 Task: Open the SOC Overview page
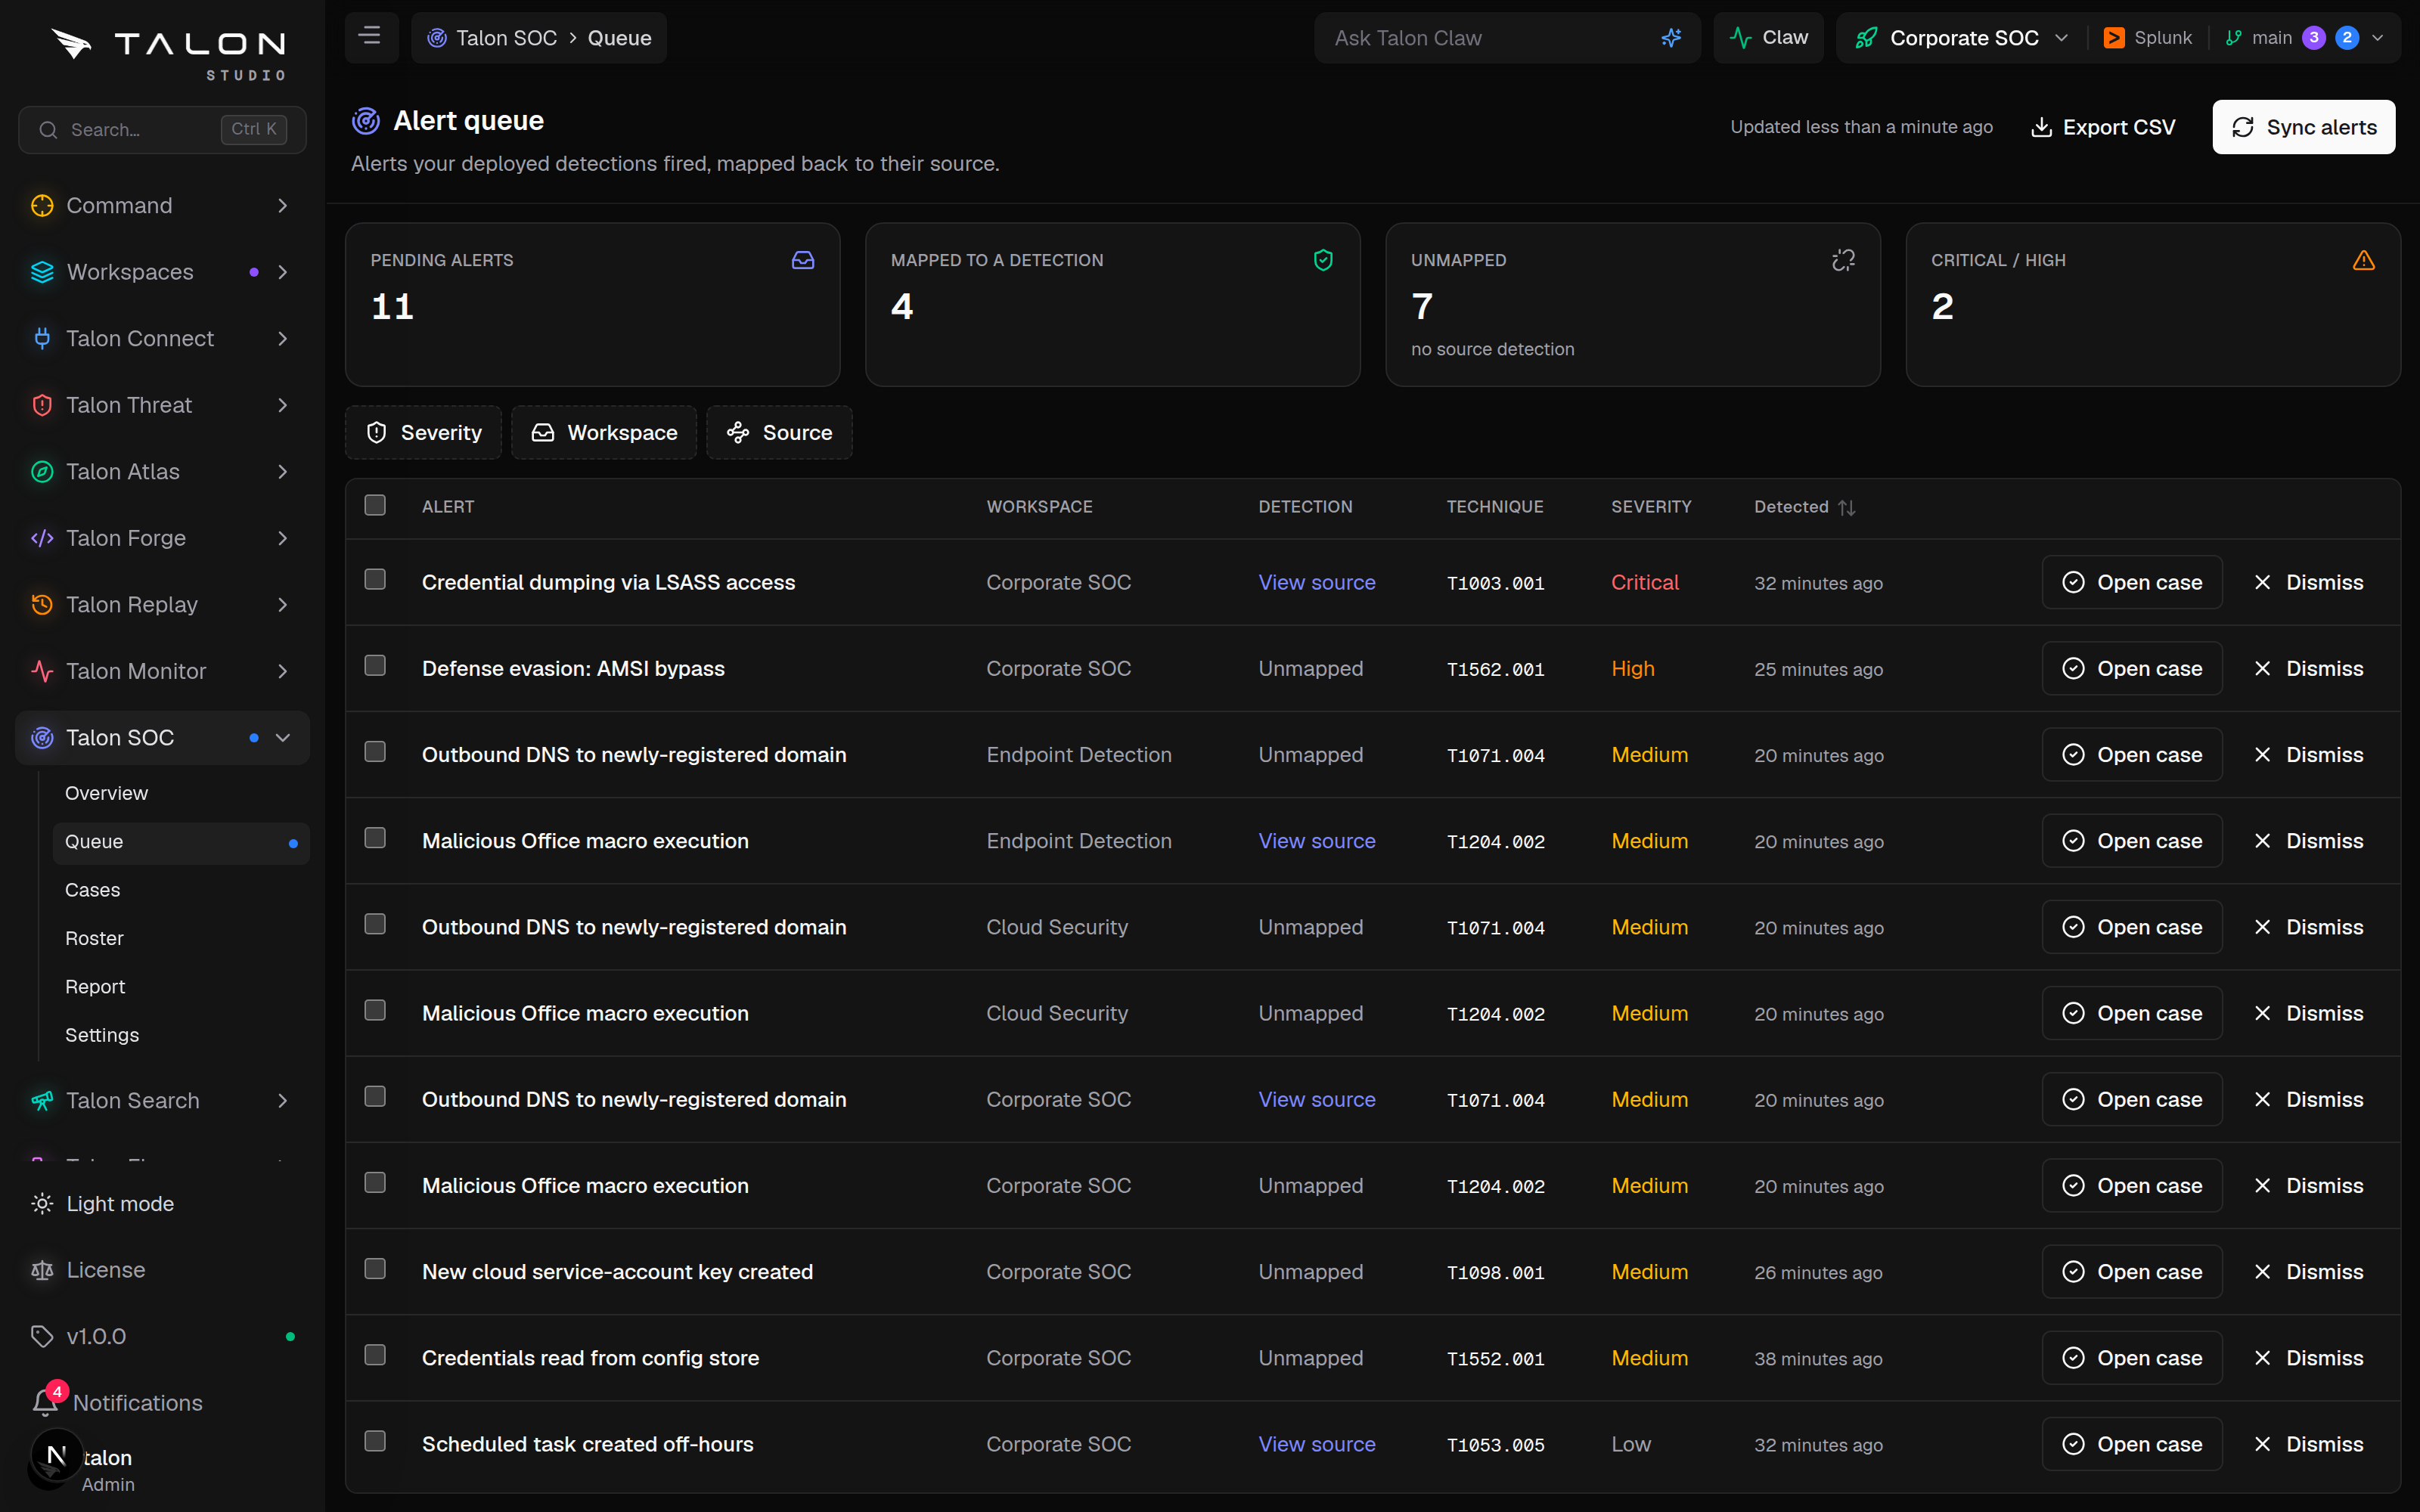pyautogui.click(x=106, y=793)
